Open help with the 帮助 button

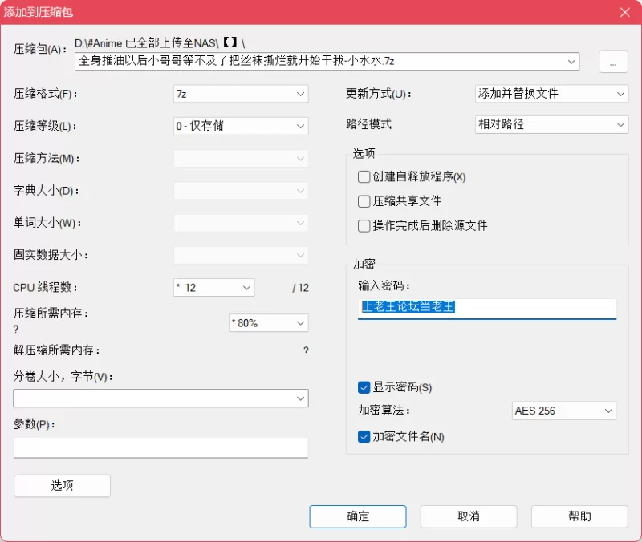click(579, 516)
